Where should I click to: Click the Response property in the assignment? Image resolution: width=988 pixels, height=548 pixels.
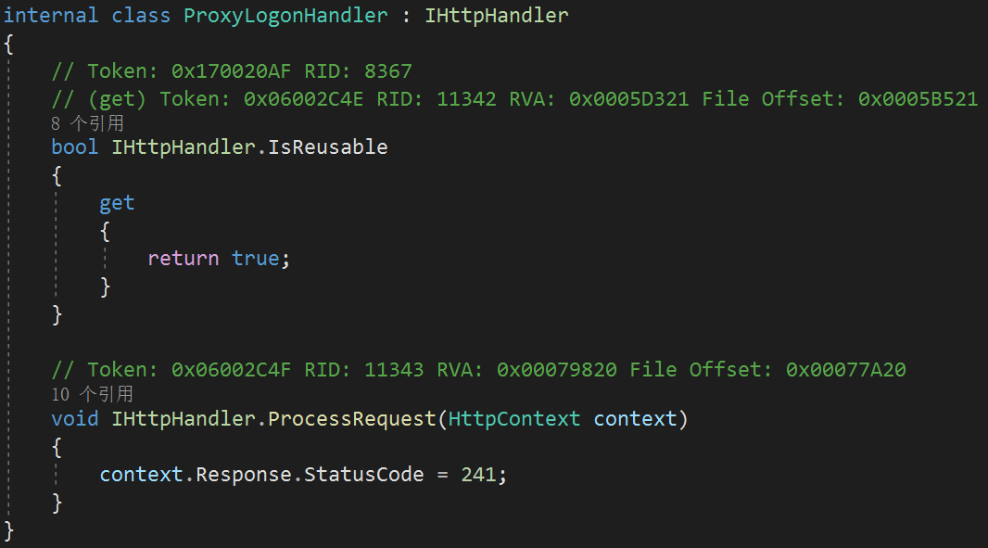coord(244,474)
